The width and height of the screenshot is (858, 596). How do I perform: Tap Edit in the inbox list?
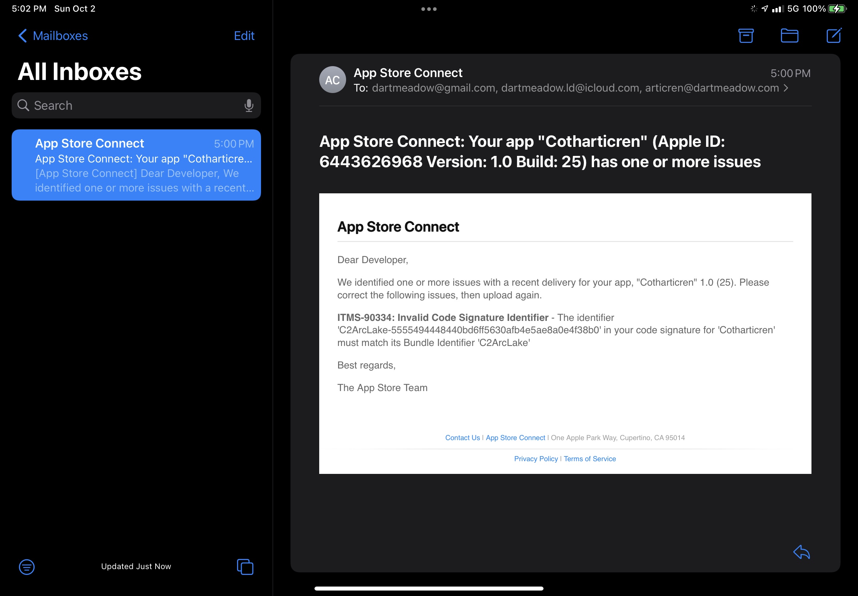[244, 36]
